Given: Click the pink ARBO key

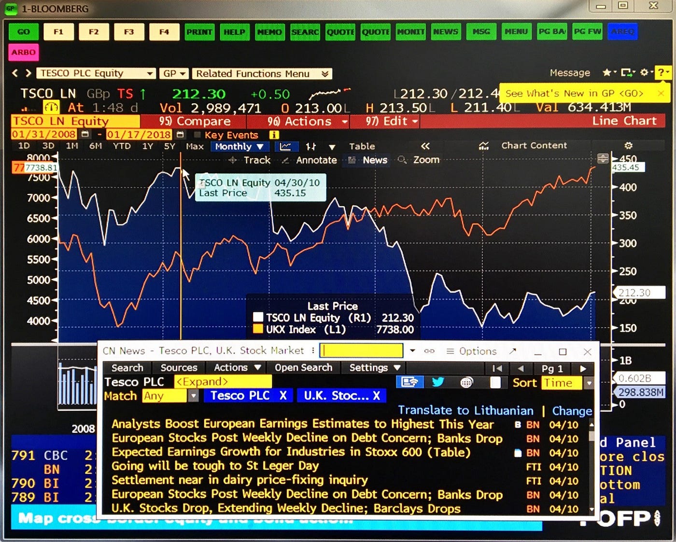Looking at the screenshot, I should click(23, 52).
